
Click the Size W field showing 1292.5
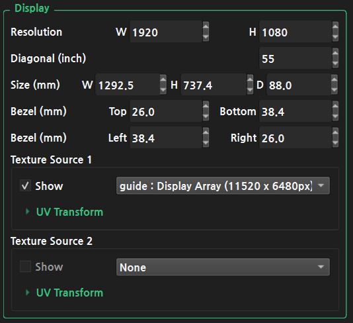[x=128, y=85]
